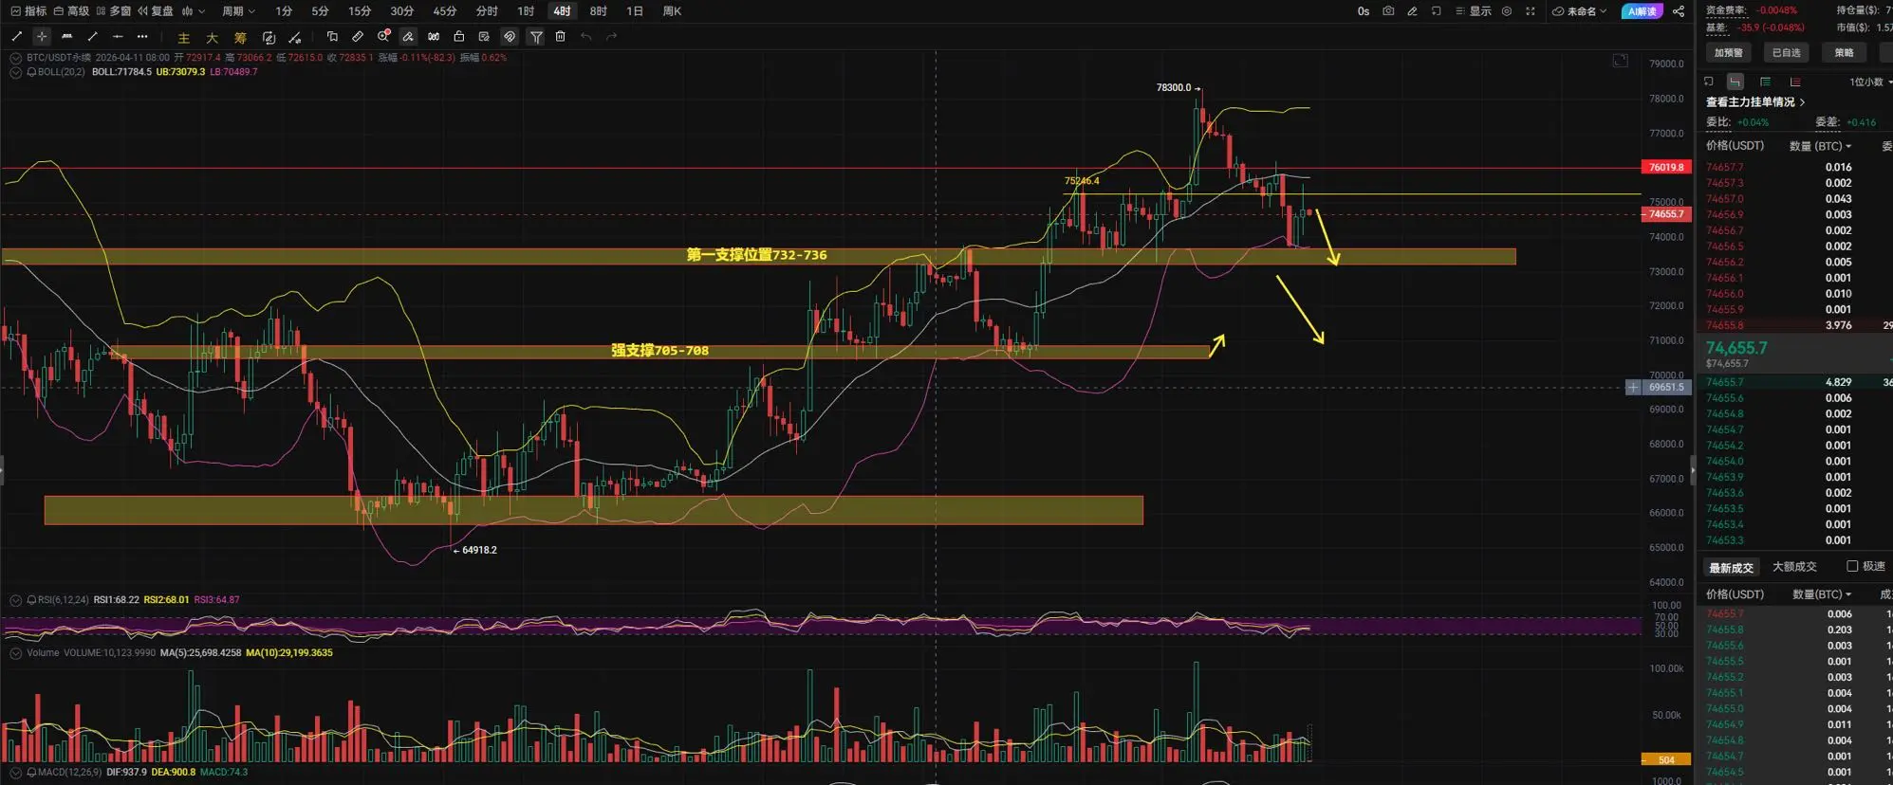Open the 最新成交 trades tab

pos(1731,568)
